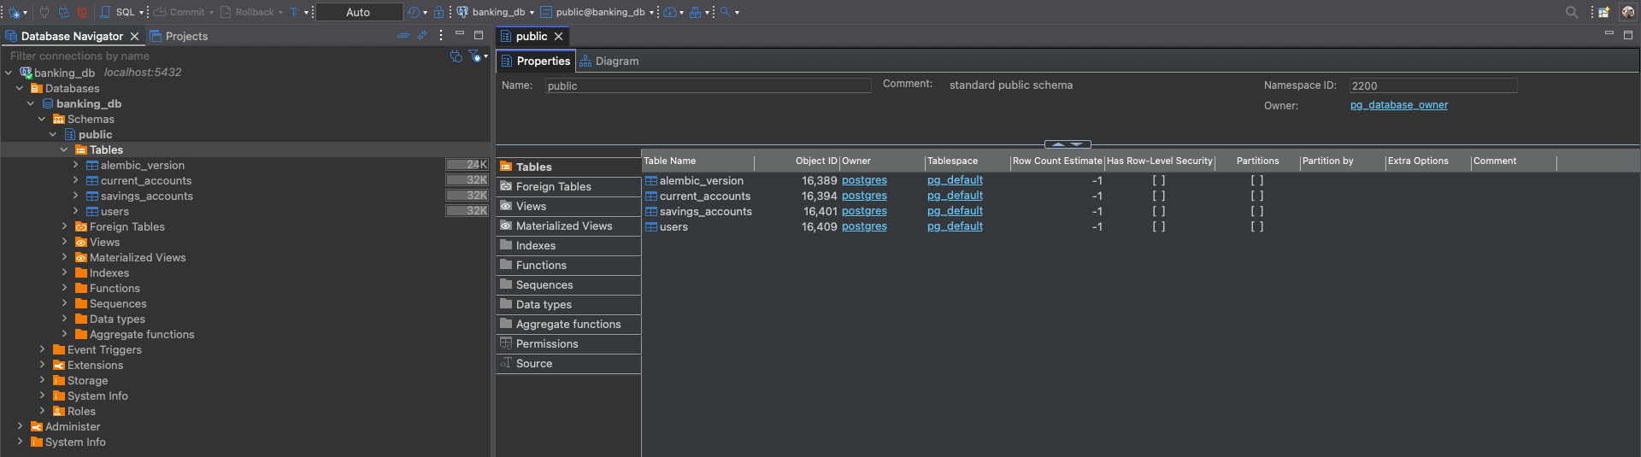Toggle Partitions checkbox for users table
This screenshot has width=1641, height=457.
[x=1257, y=226]
